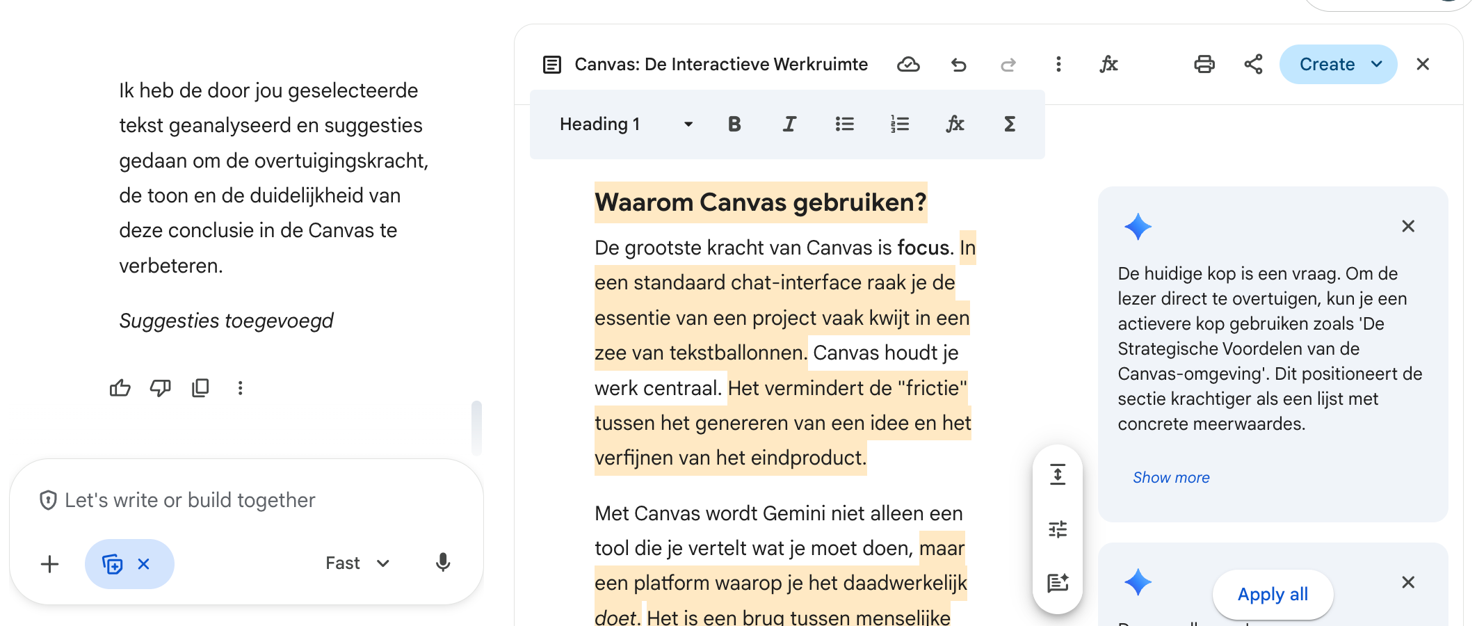The height and width of the screenshot is (626, 1477).
Task: Show more of the heading suggestion
Action: point(1170,477)
